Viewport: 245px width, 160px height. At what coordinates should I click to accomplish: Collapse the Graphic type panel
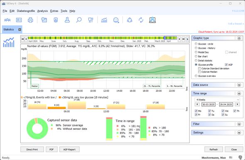(x=239, y=38)
